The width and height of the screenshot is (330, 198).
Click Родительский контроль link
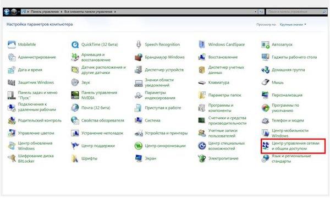point(40,120)
